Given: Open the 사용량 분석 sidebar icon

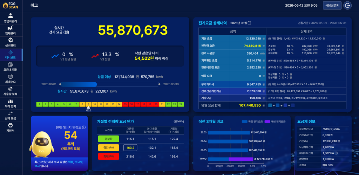Looking at the screenshot, I should click(11, 89).
